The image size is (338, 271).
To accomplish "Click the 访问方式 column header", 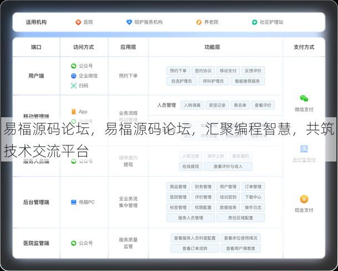I will (84, 47).
